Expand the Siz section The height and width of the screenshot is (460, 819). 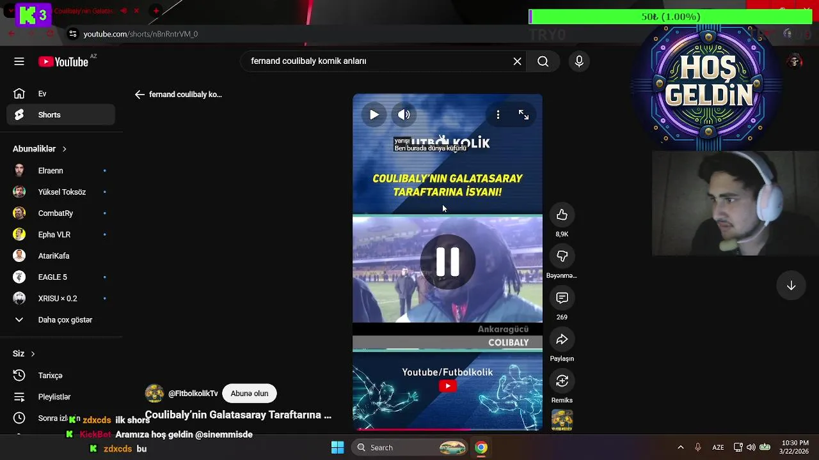(x=24, y=353)
